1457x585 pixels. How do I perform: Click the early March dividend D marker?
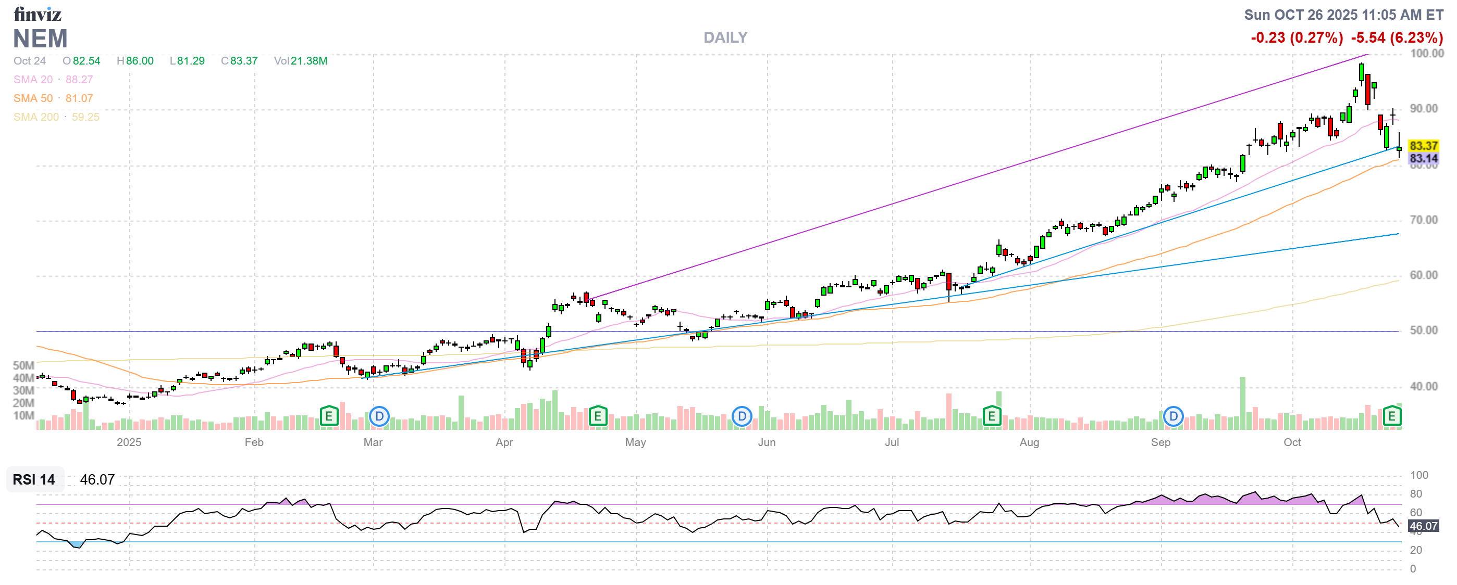[x=379, y=417]
